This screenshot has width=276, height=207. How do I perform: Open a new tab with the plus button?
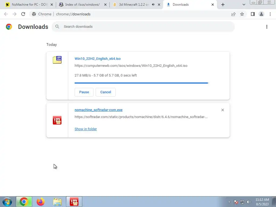click(x=223, y=5)
